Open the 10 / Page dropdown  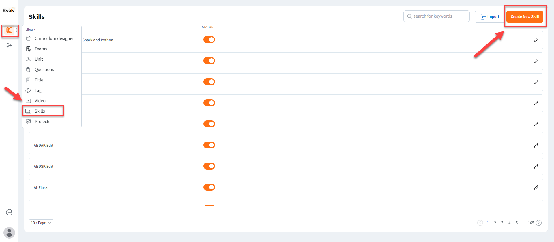click(41, 223)
